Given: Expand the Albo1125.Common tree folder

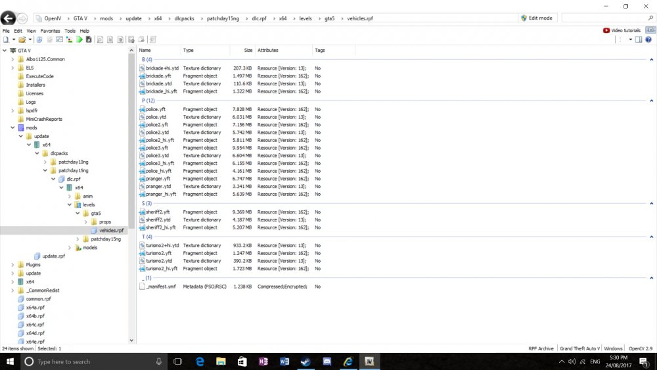Looking at the screenshot, I should click(12, 59).
